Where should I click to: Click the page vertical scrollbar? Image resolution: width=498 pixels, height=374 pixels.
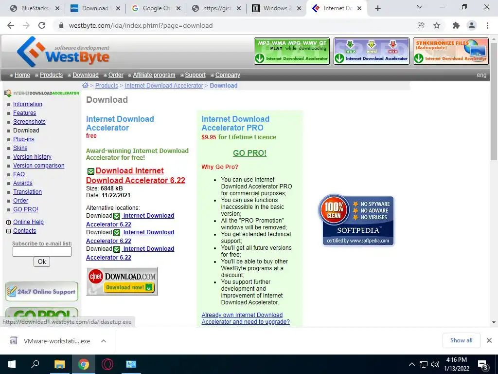[494, 102]
